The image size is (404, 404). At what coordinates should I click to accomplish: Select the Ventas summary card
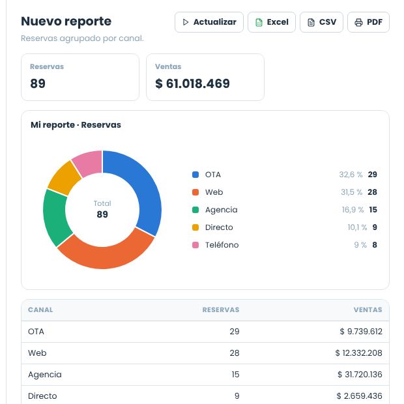205,77
